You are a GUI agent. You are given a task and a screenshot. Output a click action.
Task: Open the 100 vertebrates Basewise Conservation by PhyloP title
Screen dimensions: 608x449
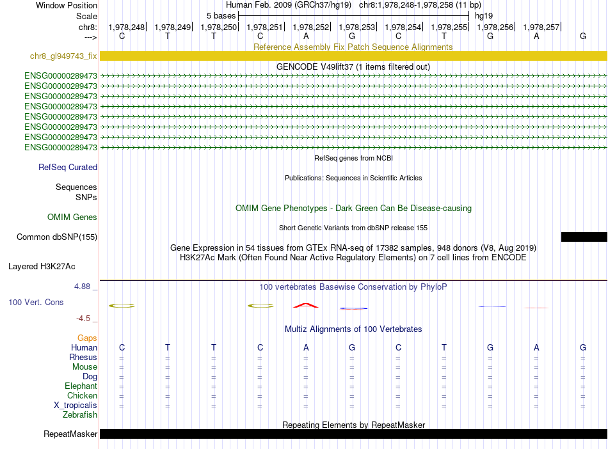tap(353, 287)
